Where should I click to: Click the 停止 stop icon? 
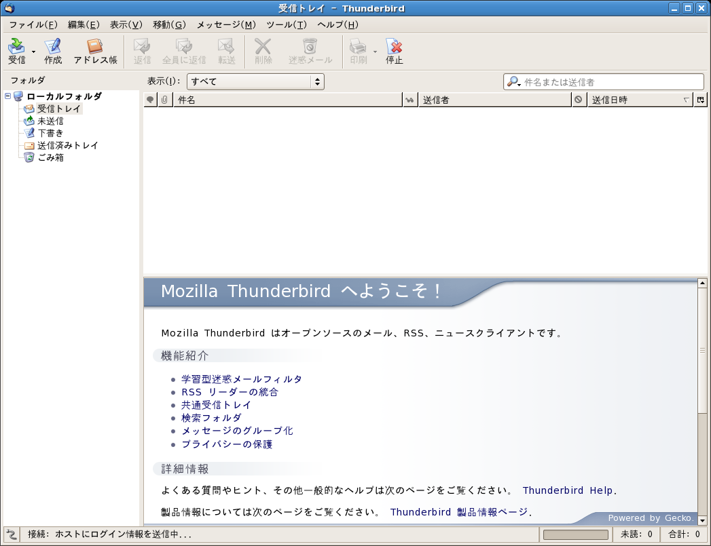[394, 51]
